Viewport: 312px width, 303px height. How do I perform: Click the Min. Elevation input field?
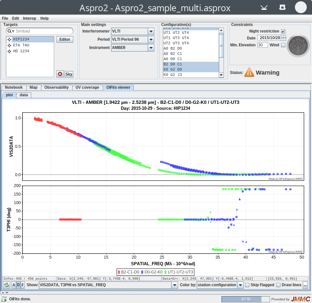point(262,45)
